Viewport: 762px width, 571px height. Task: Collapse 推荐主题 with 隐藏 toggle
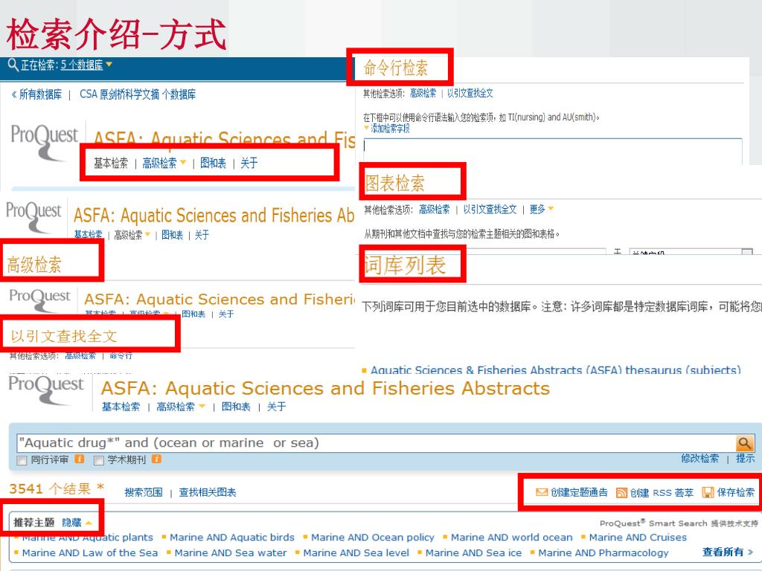point(77,523)
